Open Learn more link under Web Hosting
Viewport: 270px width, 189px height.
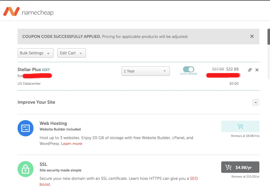(72, 144)
